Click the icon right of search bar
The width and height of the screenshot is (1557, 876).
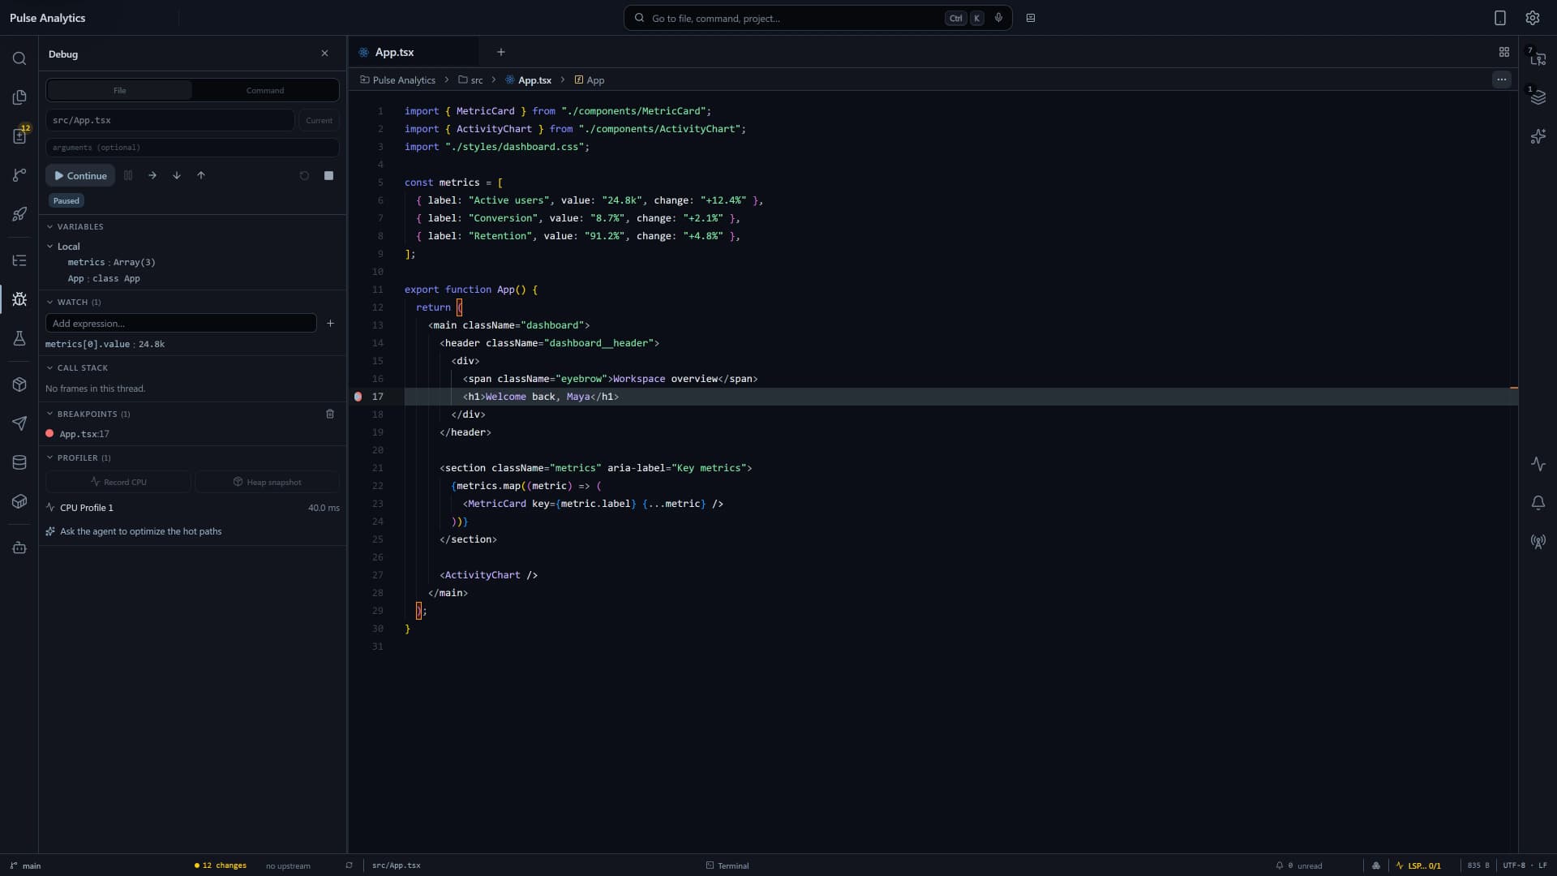click(1031, 18)
